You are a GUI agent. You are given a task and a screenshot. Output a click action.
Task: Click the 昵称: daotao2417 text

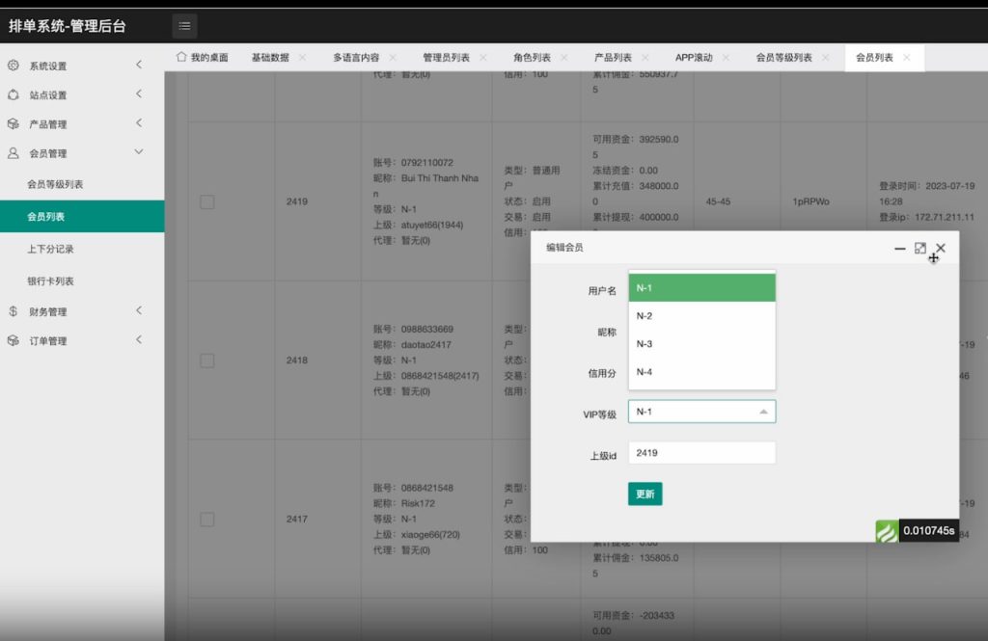(413, 344)
